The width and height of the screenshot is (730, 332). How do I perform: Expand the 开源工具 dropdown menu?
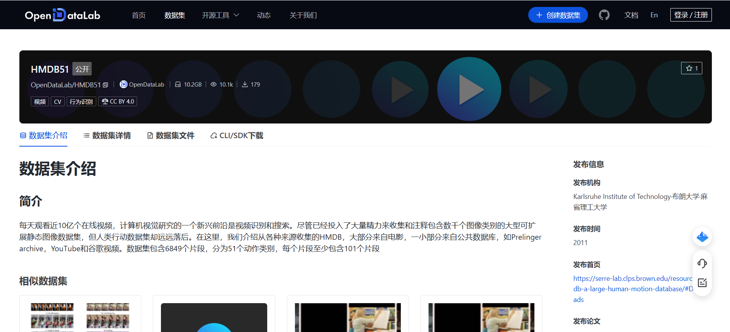click(x=221, y=15)
